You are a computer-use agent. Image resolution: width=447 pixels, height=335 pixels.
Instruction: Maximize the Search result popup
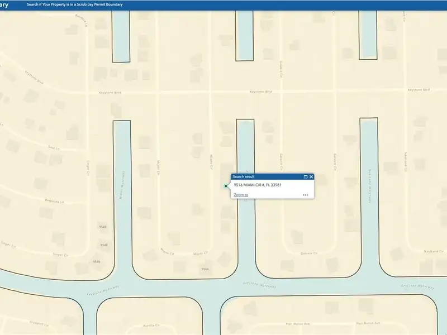[x=306, y=176]
